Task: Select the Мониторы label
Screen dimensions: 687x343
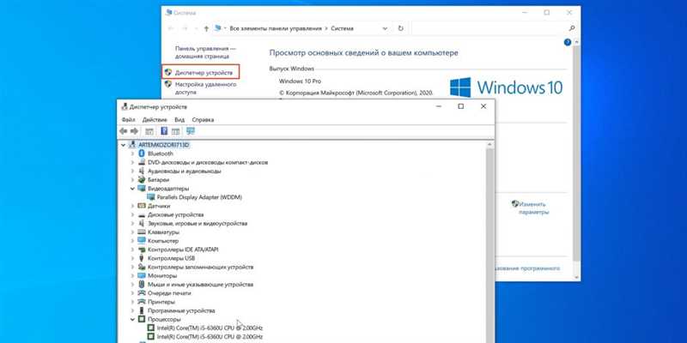Action: (x=162, y=276)
